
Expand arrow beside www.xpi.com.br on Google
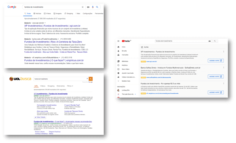[x=45, y=23]
